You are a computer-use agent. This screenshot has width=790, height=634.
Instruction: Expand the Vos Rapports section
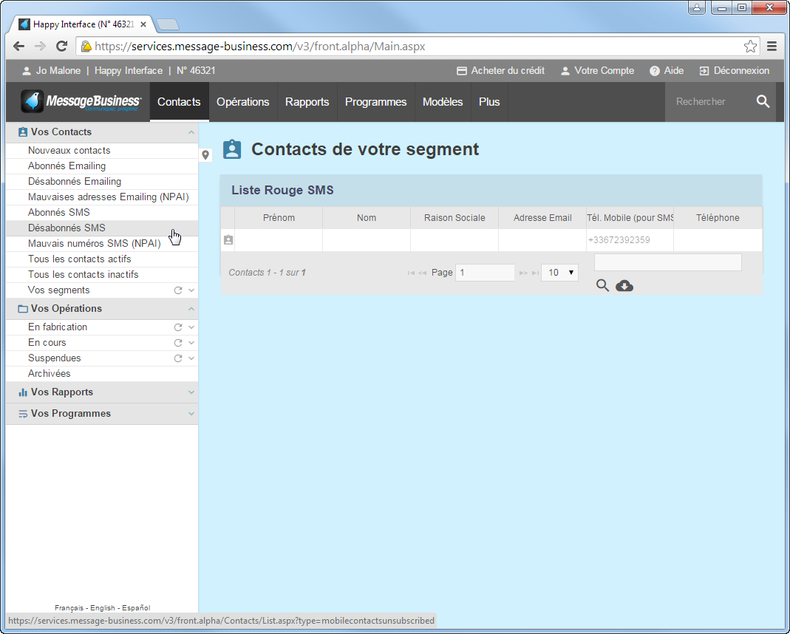pyautogui.click(x=191, y=392)
